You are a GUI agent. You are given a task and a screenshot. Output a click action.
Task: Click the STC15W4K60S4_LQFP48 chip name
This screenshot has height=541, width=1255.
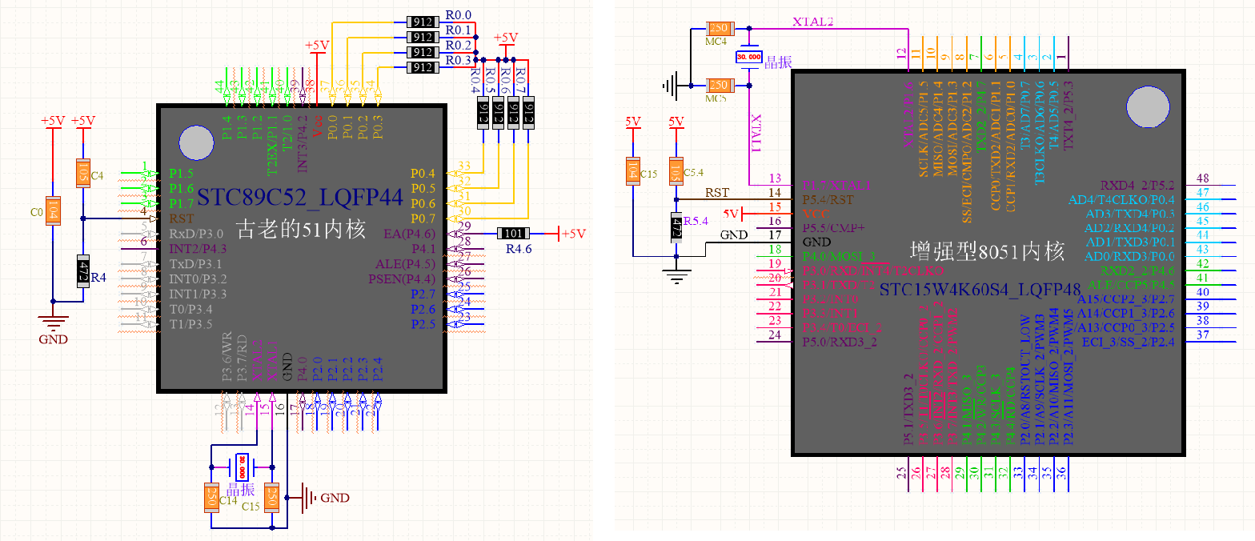[980, 289]
